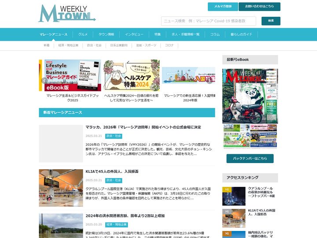Select the コロナ sub-navigation tab
317x238 pixels.
point(169,45)
